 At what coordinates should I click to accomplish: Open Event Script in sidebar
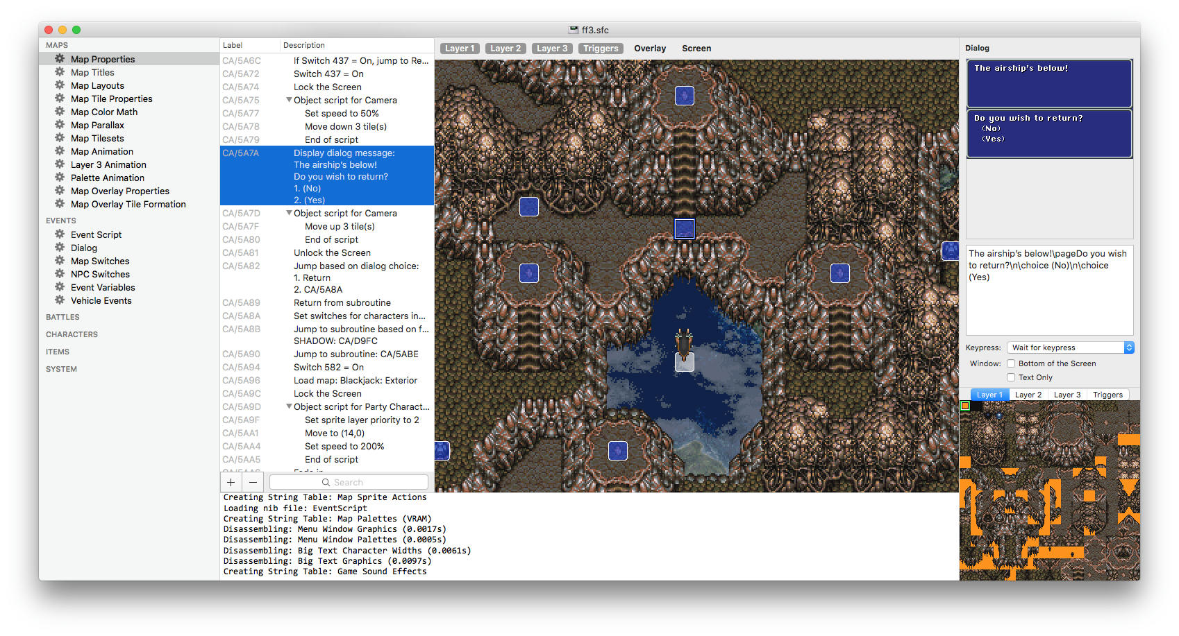click(x=96, y=234)
